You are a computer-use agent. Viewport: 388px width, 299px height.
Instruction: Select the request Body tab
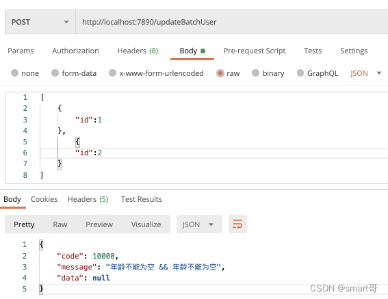(x=192, y=51)
